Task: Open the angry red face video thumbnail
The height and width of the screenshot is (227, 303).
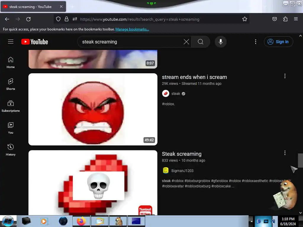Action: pos(93,109)
